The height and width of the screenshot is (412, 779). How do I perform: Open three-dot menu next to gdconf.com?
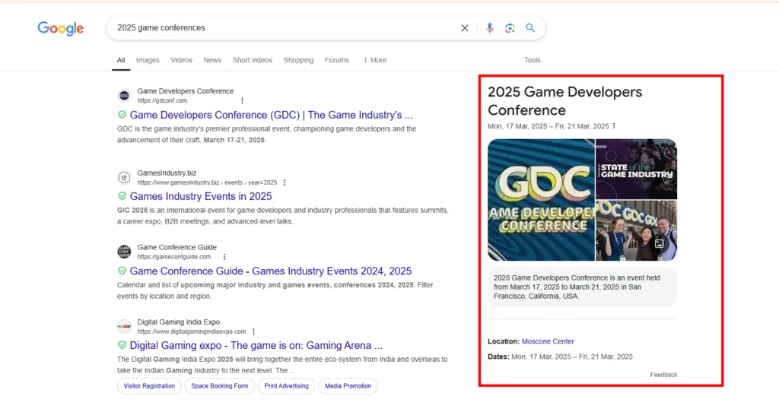[x=243, y=101]
